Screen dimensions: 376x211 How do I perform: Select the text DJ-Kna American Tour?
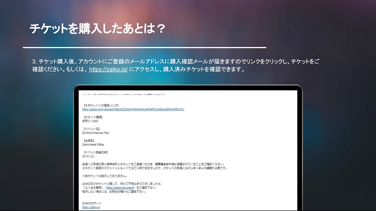coord(96,133)
